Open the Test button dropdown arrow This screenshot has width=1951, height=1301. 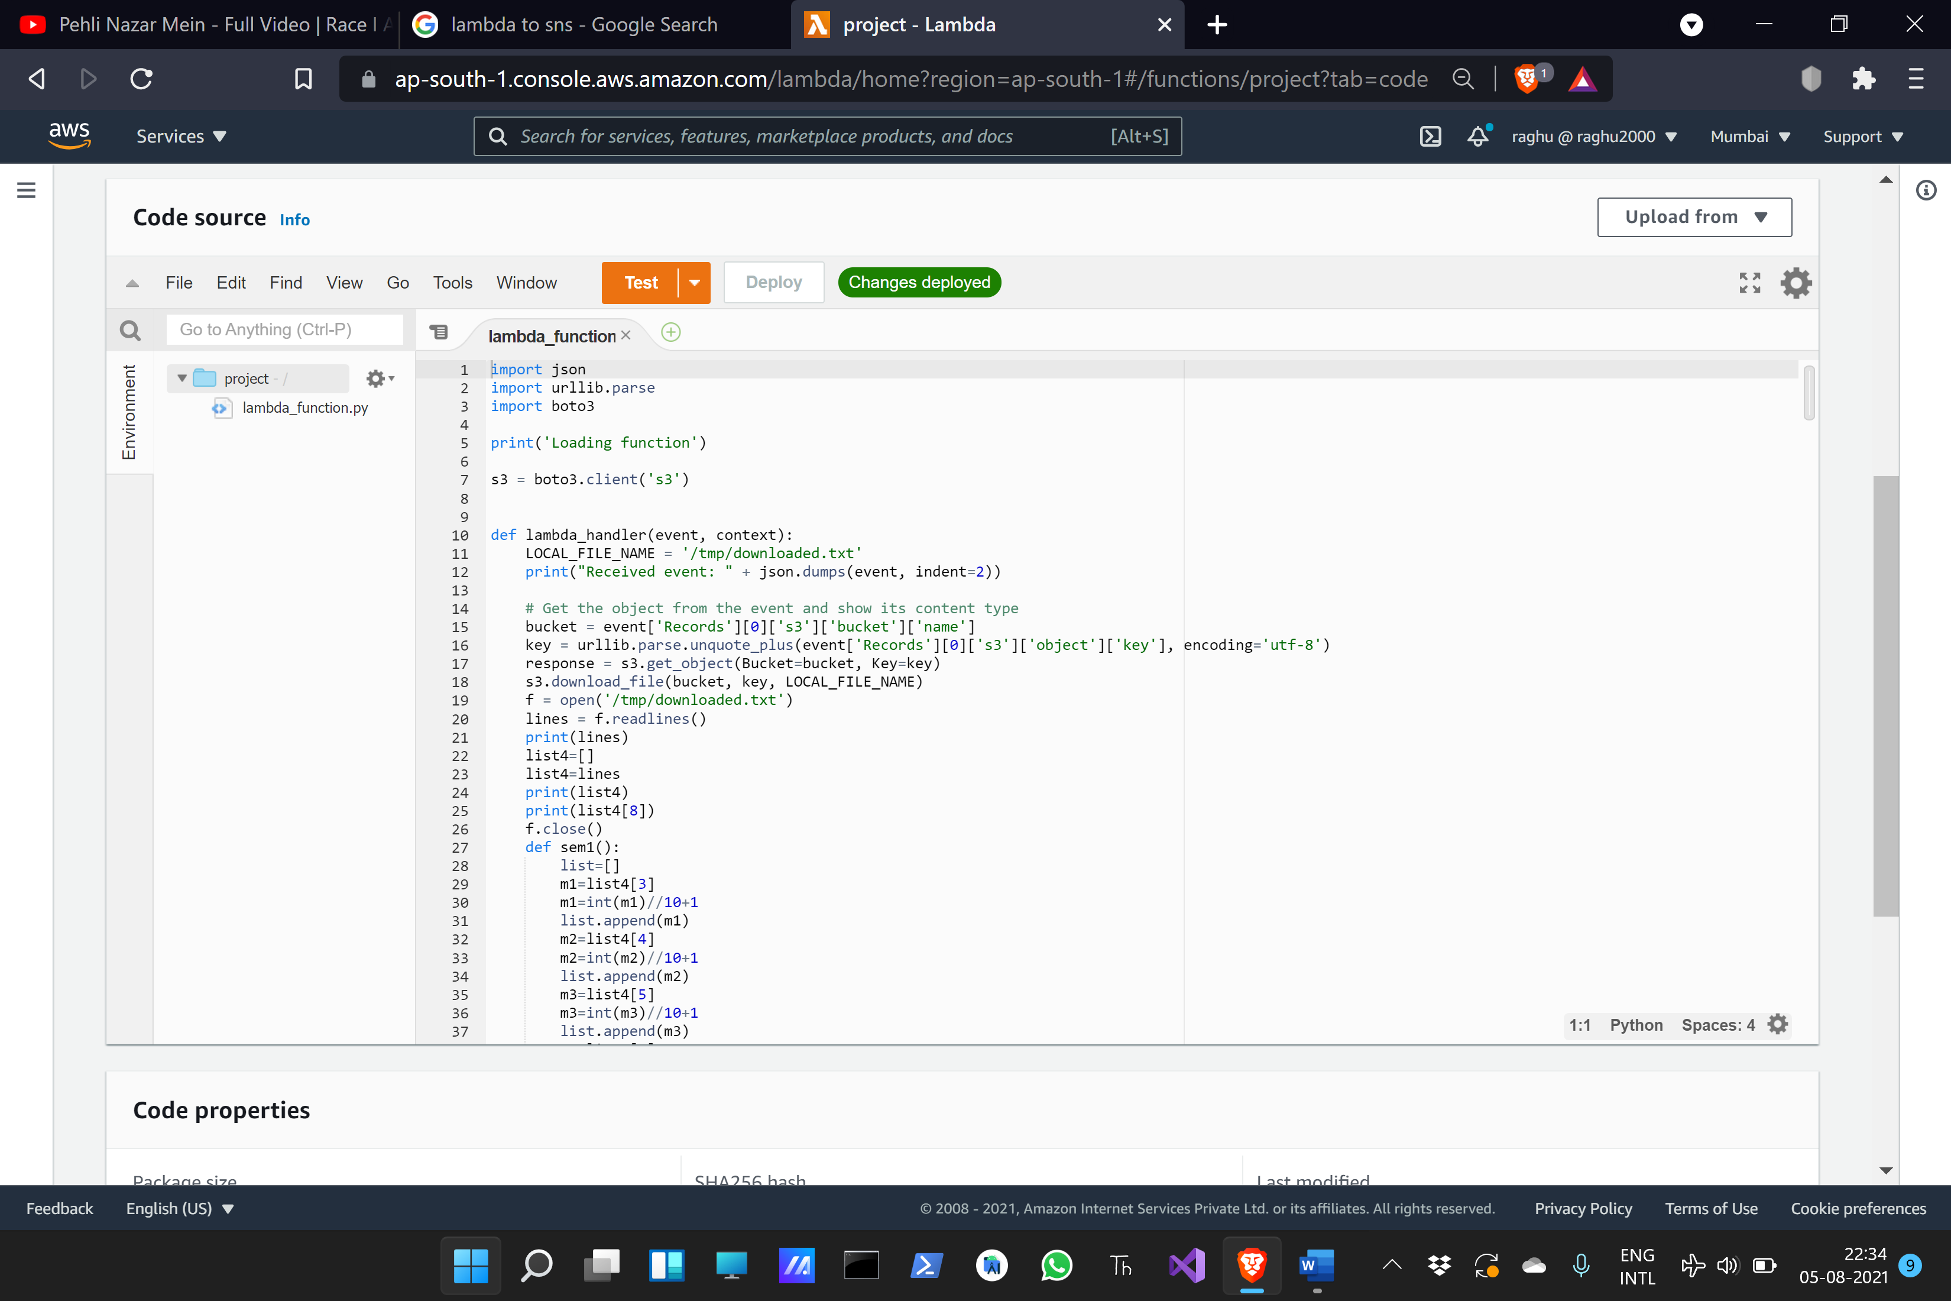pyautogui.click(x=694, y=283)
